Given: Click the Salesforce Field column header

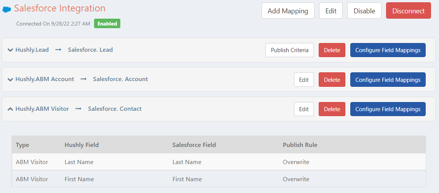Looking at the screenshot, I should click(x=194, y=145).
